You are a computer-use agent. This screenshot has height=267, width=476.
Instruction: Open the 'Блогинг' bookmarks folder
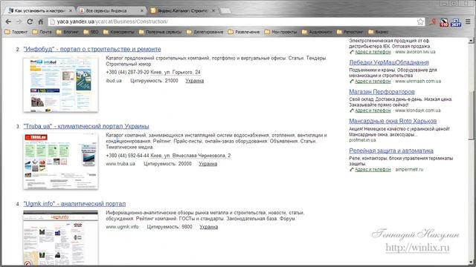click(68, 32)
